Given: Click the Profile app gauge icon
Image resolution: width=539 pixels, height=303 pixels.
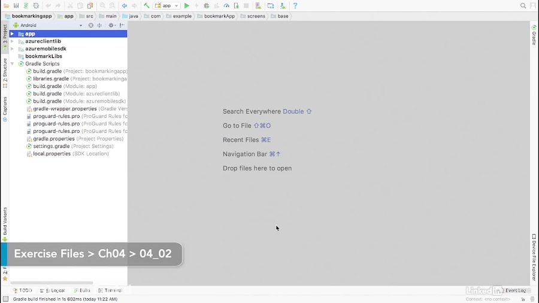Looking at the screenshot, I should tap(226, 6).
